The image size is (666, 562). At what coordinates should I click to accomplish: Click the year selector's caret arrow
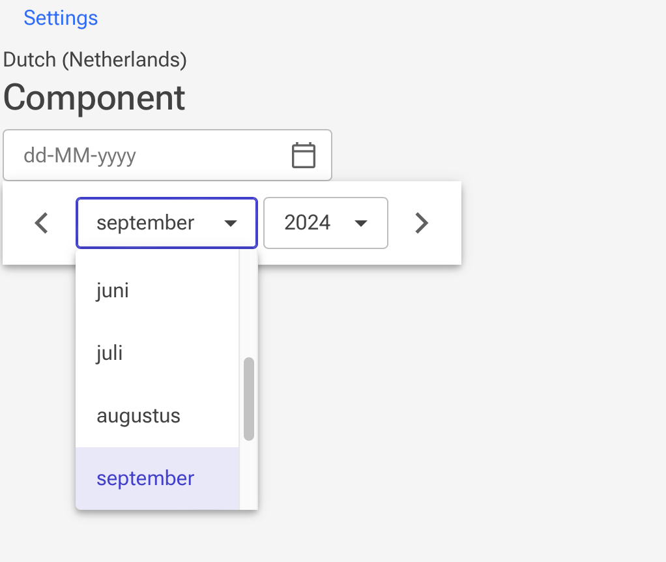click(x=360, y=224)
